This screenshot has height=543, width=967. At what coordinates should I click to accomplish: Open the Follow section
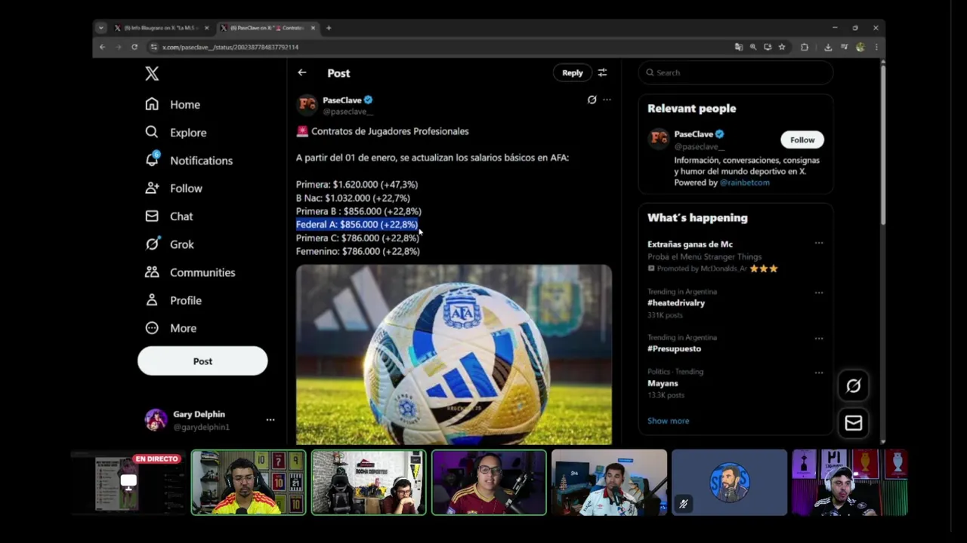(174, 188)
